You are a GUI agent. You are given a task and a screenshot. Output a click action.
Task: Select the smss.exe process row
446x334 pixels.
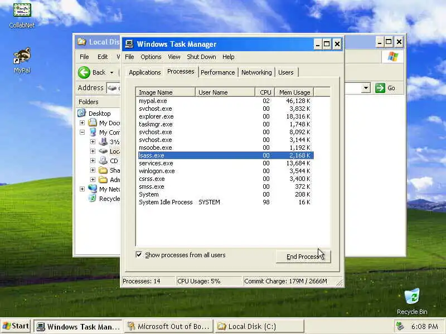[226, 186]
